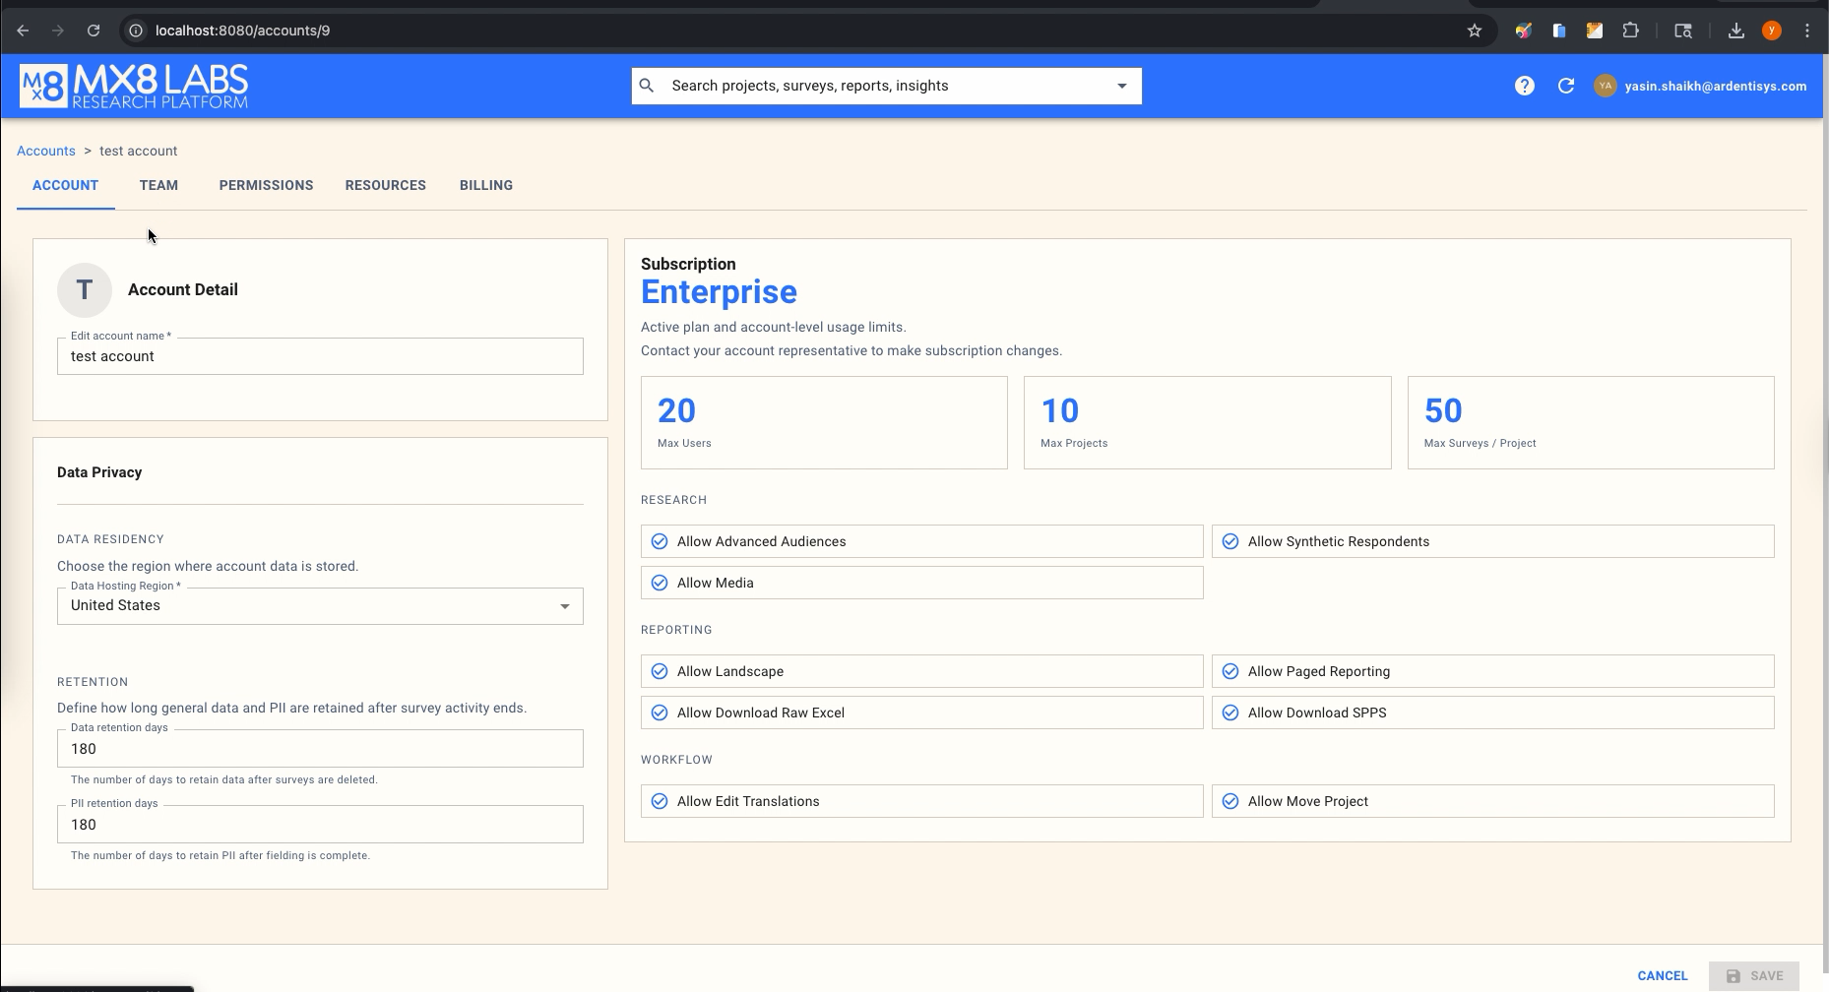The height and width of the screenshot is (992, 1829).
Task: Click the YA user avatar icon
Action: pos(1605,87)
